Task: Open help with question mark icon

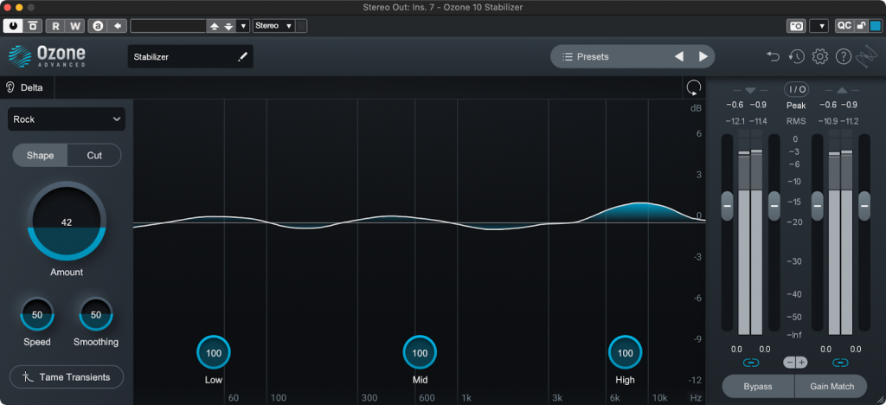Action: [843, 56]
